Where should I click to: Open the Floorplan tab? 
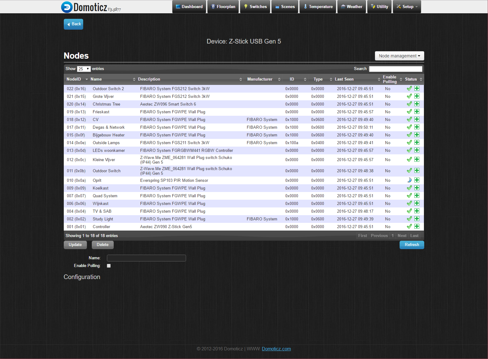pyautogui.click(x=223, y=6)
